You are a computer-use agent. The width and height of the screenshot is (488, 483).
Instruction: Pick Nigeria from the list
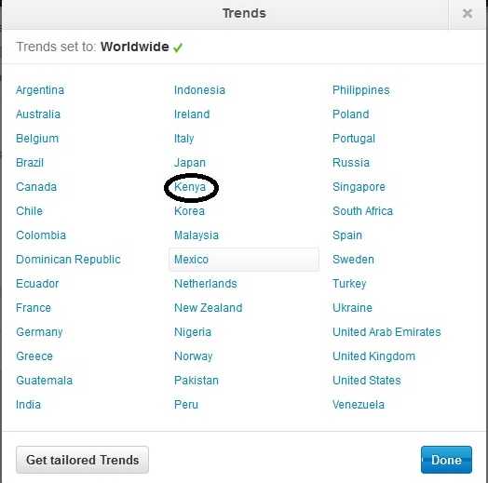click(x=193, y=332)
